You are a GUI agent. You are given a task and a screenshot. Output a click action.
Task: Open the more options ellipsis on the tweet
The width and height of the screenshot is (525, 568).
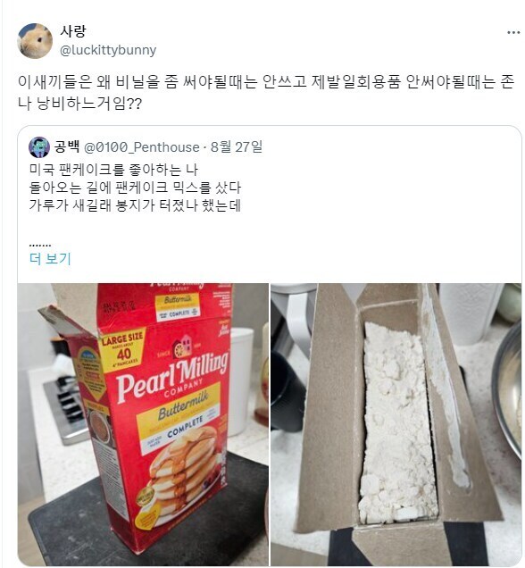pyautogui.click(x=513, y=33)
